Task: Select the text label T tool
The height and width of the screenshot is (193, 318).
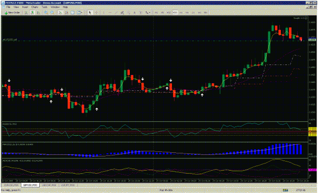Action: point(140,13)
